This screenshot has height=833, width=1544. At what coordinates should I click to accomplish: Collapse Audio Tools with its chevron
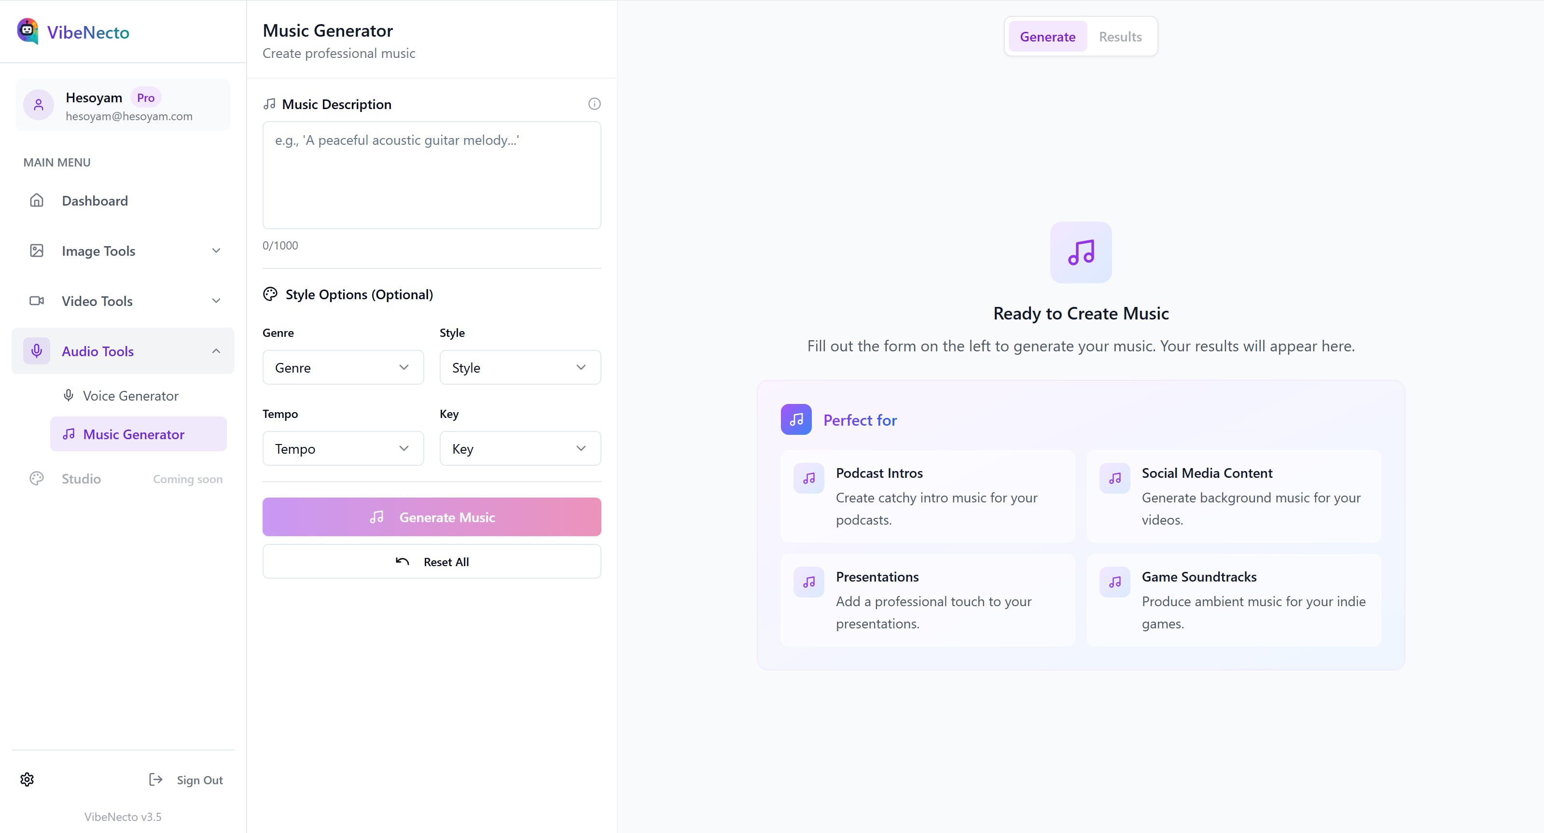tap(216, 350)
